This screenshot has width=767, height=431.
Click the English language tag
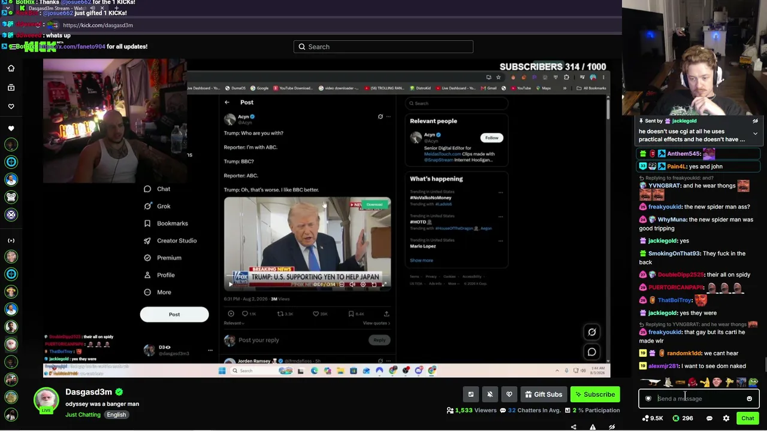[116, 415]
